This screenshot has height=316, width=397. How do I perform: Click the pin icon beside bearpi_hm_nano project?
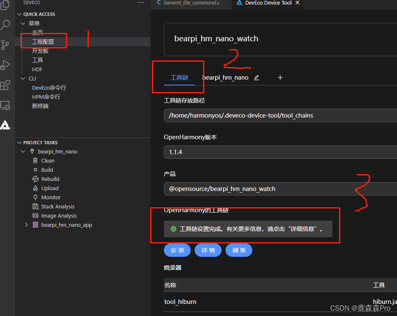(x=32, y=151)
